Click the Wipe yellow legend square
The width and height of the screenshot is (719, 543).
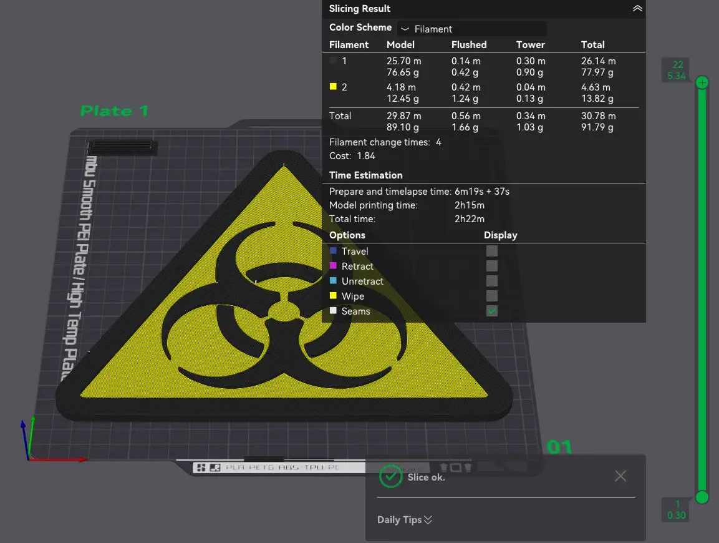click(334, 296)
